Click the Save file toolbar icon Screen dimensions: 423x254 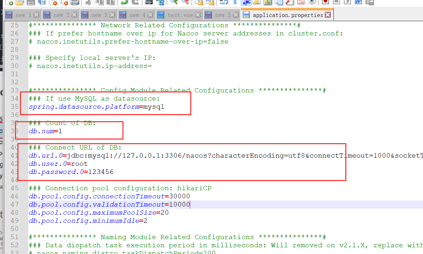[31, 2]
